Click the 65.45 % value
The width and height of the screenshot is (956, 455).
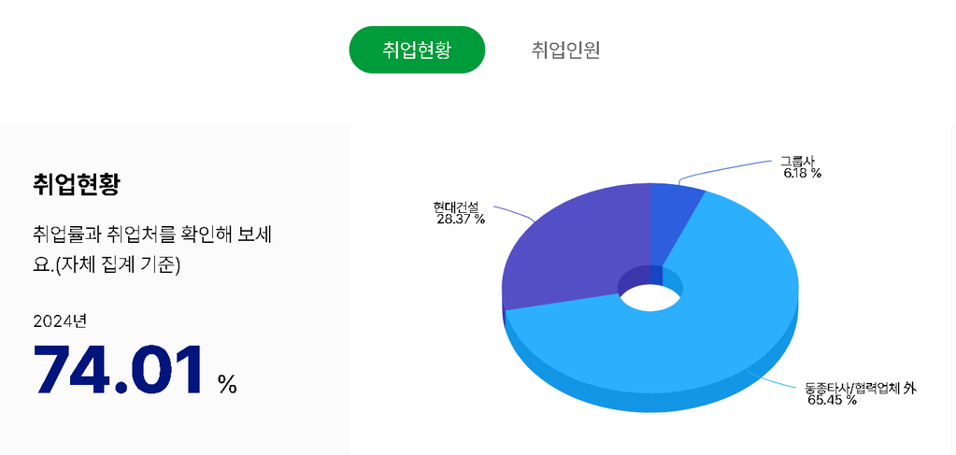pos(832,400)
